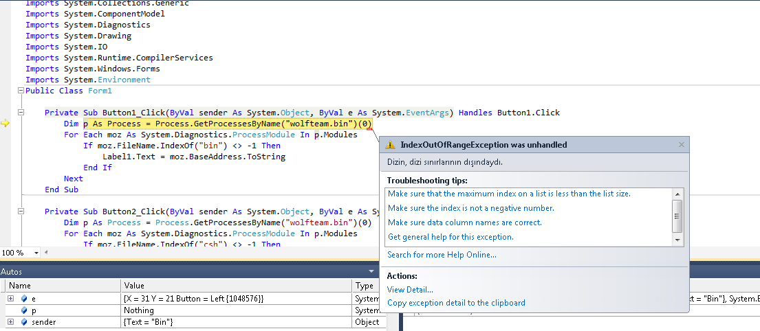
Task: Open 'Get general help for this exception' link
Action: point(450,237)
